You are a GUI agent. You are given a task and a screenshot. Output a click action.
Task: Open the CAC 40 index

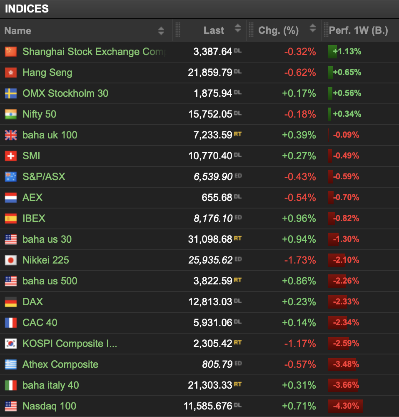click(40, 323)
